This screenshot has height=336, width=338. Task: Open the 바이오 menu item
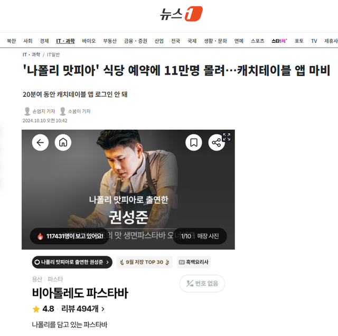point(89,41)
